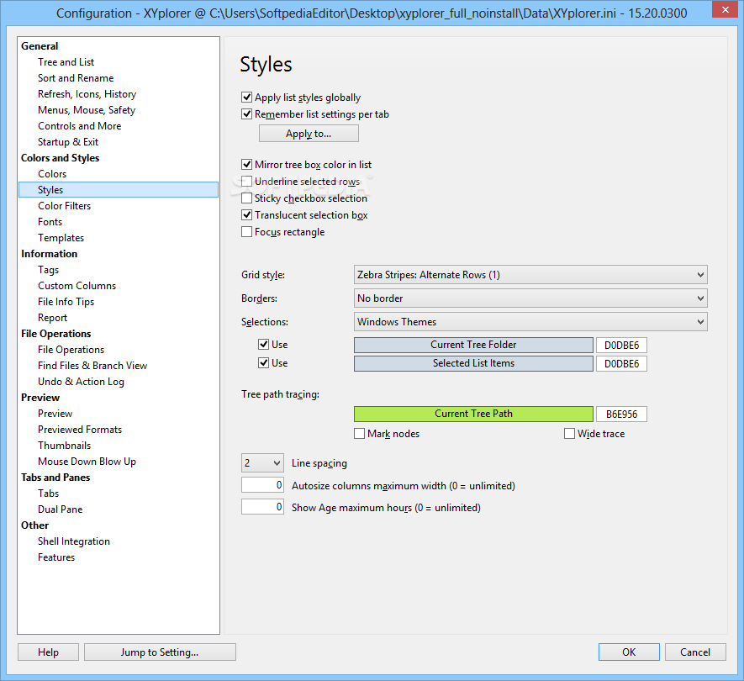This screenshot has height=681, width=744.
Task: Pick color for Current Tree Folder swatch
Action: click(x=473, y=345)
